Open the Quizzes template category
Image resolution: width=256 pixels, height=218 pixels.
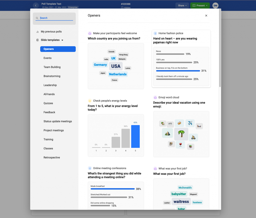pos(48,103)
